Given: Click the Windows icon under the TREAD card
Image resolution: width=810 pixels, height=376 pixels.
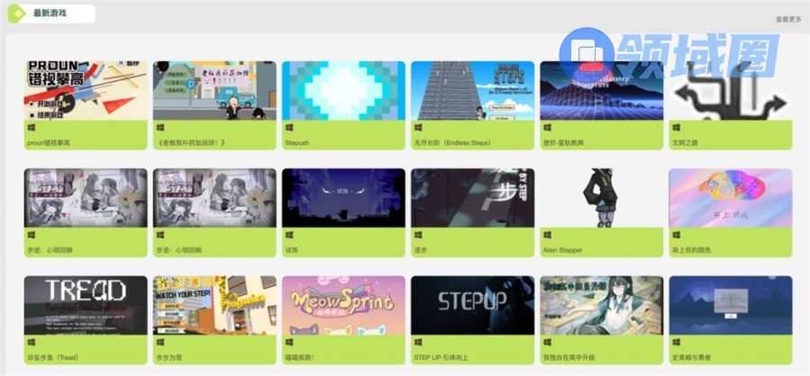Looking at the screenshot, I should coord(31,342).
